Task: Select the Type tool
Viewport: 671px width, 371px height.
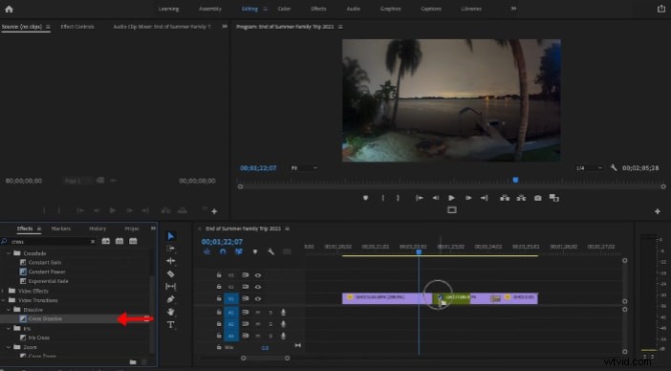Action: 171,325
